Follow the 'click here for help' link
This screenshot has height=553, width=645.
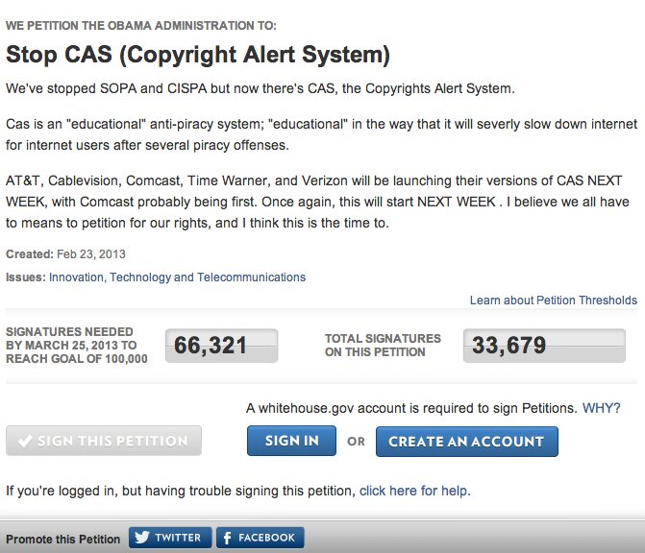(413, 491)
